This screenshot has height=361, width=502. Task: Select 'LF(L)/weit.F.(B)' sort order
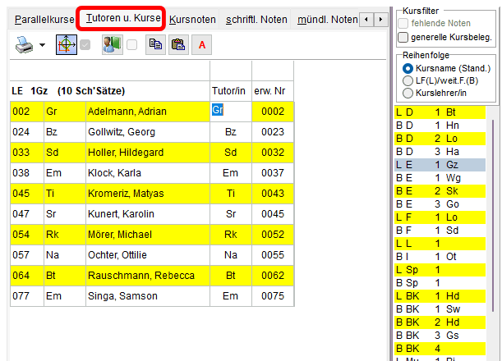tap(408, 80)
